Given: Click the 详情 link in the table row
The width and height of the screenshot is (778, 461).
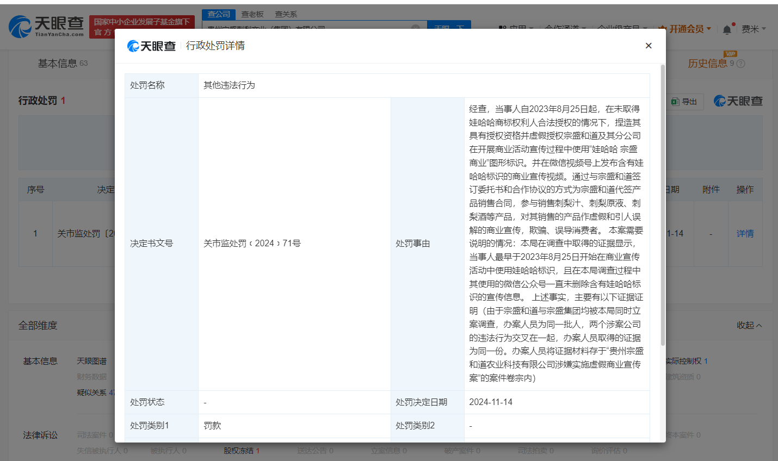Looking at the screenshot, I should point(745,234).
